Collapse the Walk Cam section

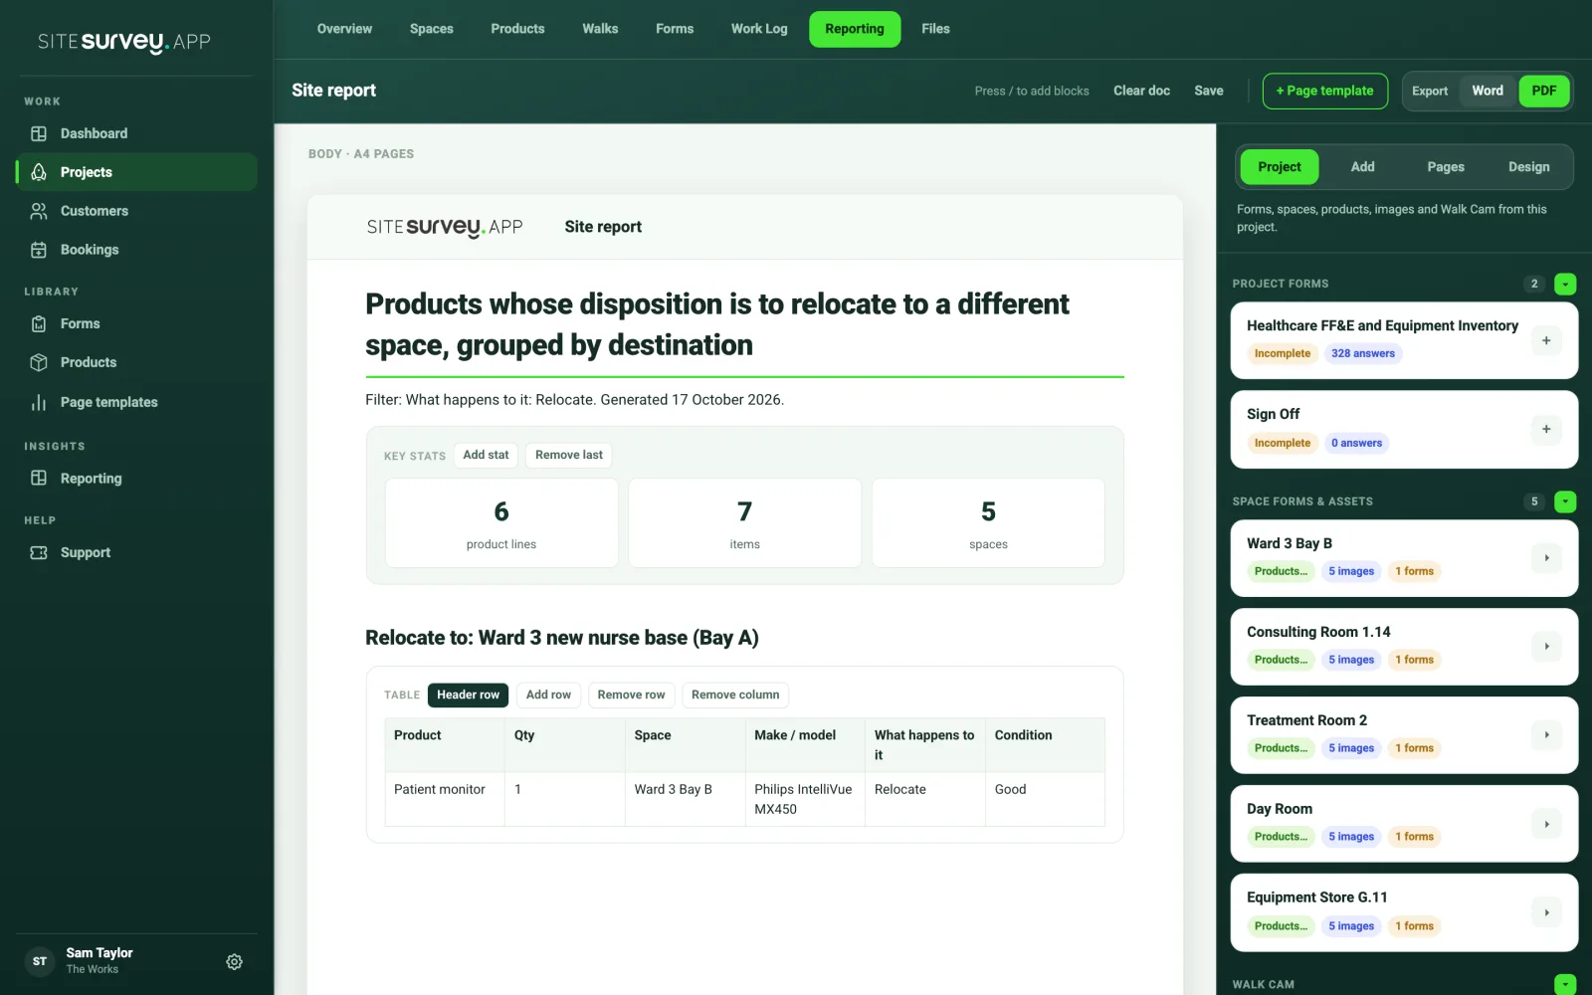[1565, 984]
